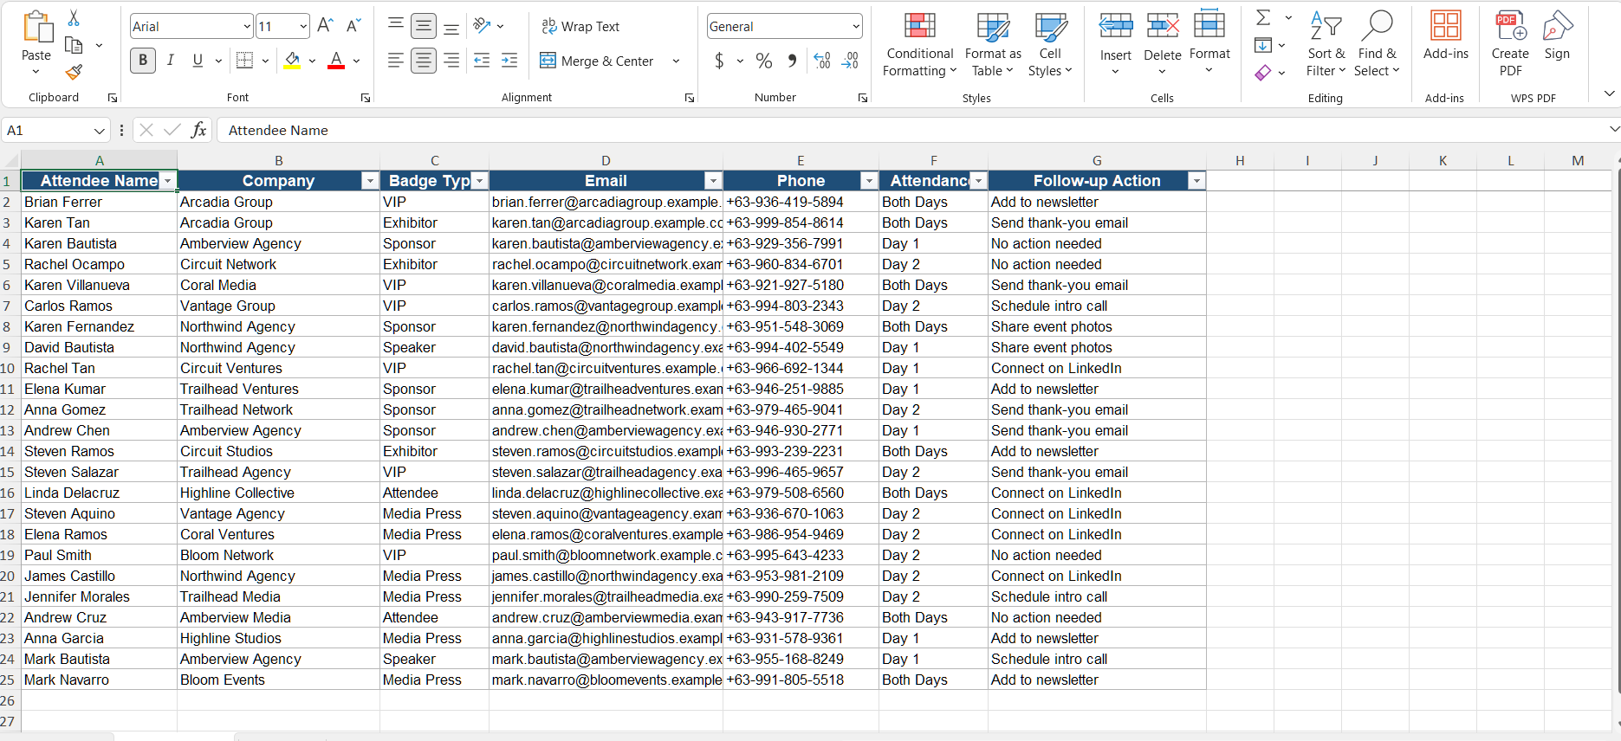1621x741 pixels.
Task: Open Find & Select tools
Action: 1378,43
